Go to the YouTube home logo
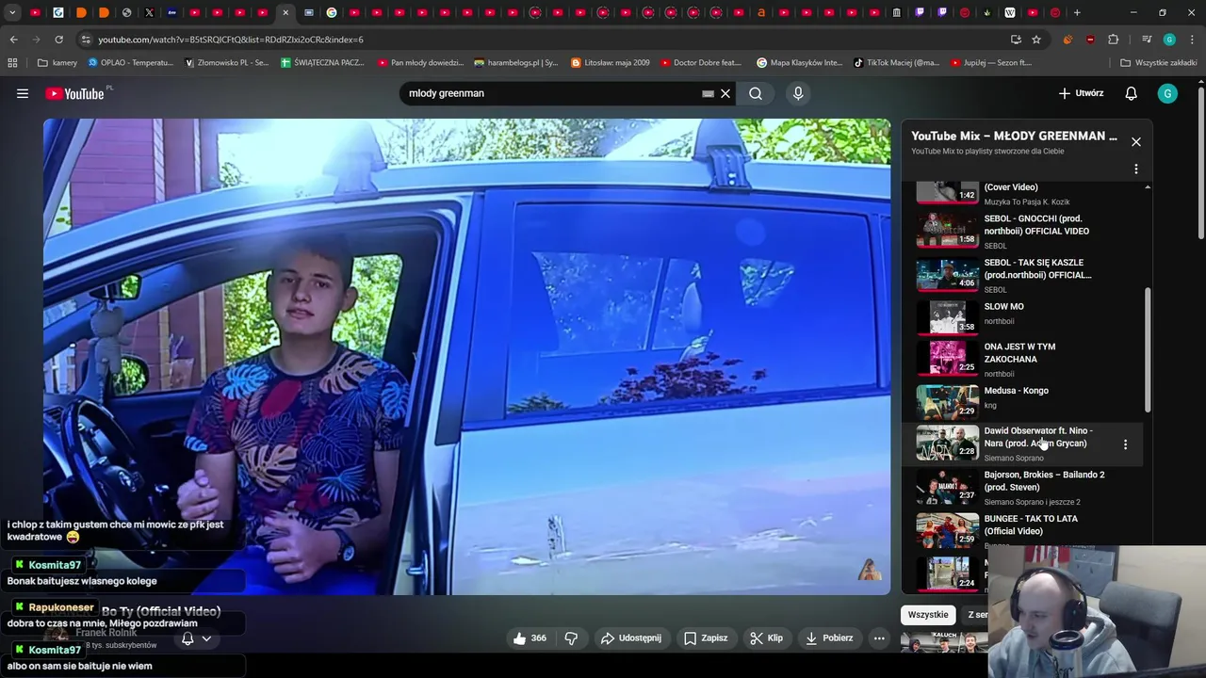The image size is (1206, 678). point(74,93)
